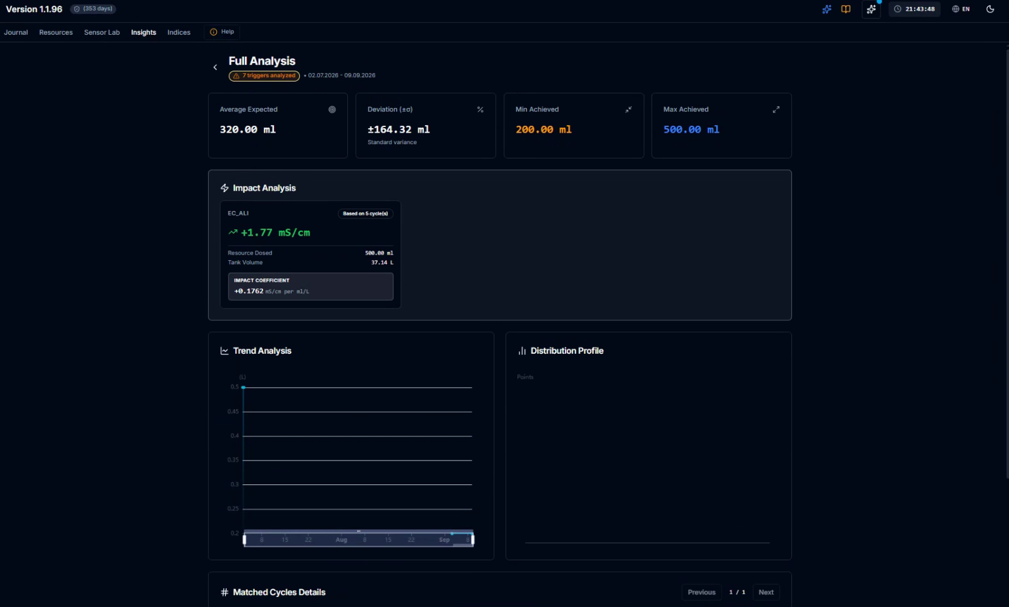Go back using the arrow beside Full Analysis
The height and width of the screenshot is (607, 1009).
coord(215,67)
